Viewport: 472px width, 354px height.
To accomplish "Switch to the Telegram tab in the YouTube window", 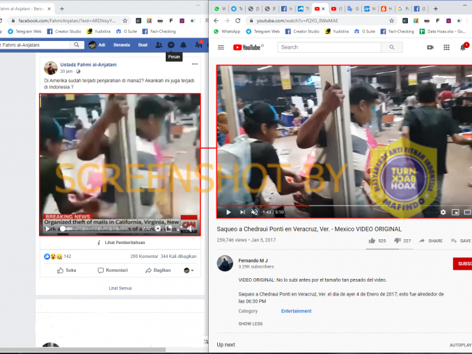I will 237,9.
